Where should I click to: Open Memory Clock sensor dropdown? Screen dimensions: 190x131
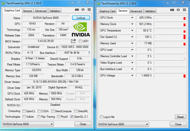(132, 24)
